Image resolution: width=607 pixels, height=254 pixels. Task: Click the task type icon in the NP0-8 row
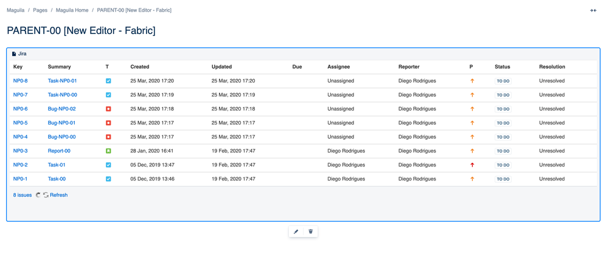click(x=108, y=81)
